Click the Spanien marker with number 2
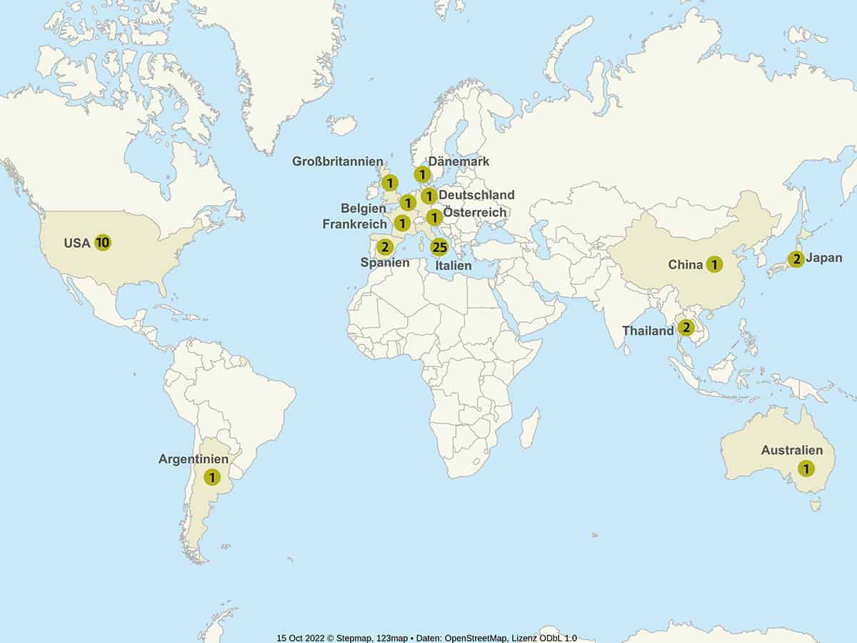 click(x=385, y=247)
